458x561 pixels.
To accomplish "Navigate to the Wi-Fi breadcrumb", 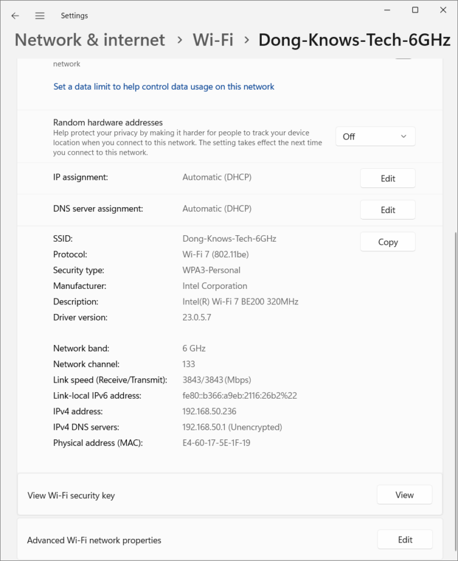I will click(x=212, y=40).
